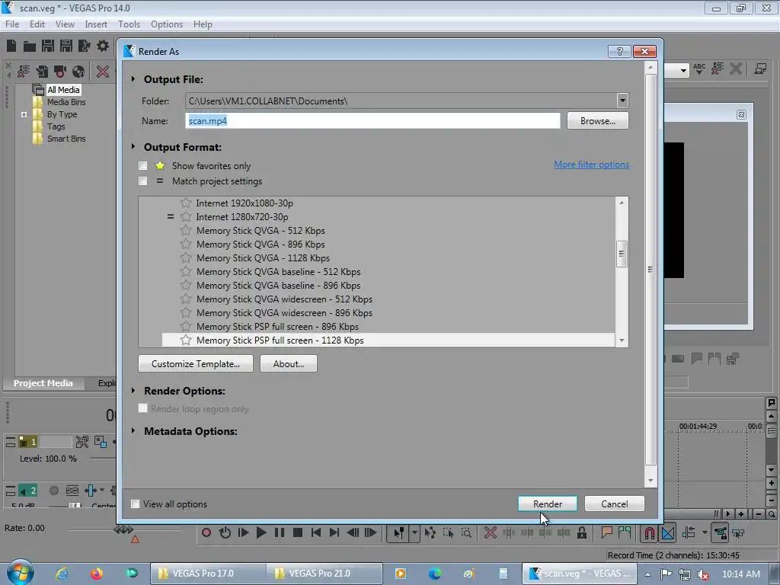Viewport: 780px width, 585px height.
Task: Open the Tools menu
Action: tap(129, 24)
